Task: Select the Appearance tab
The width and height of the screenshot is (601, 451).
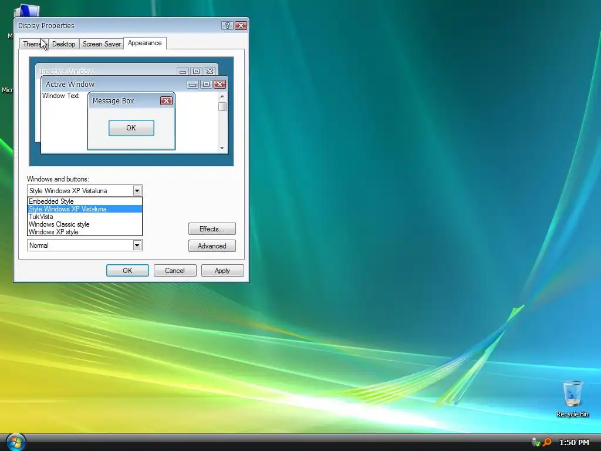Action: (x=145, y=43)
